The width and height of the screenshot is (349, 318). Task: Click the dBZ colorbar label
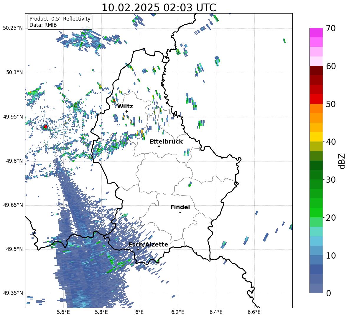coord(342,161)
